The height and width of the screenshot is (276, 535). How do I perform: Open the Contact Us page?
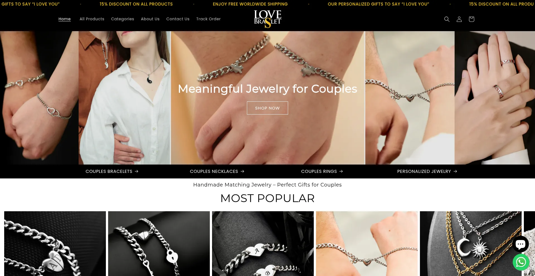[178, 19]
